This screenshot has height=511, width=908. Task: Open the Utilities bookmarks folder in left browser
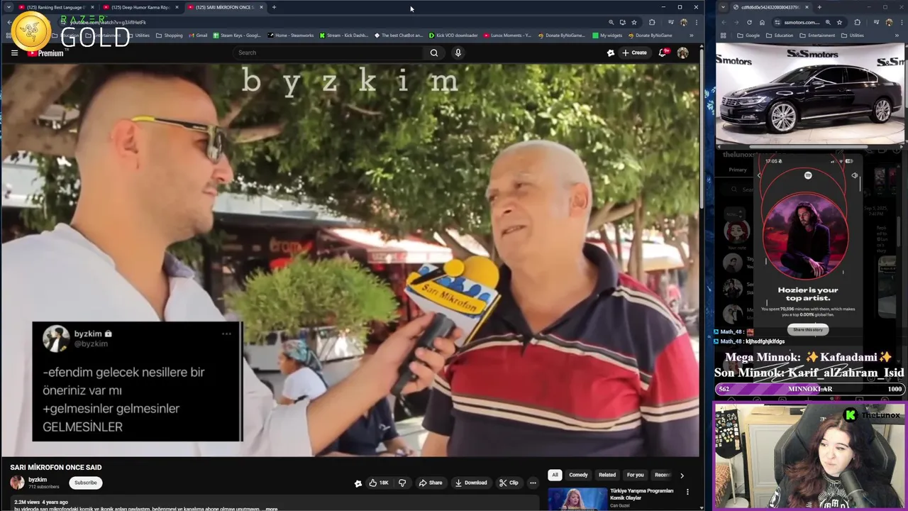(138, 35)
